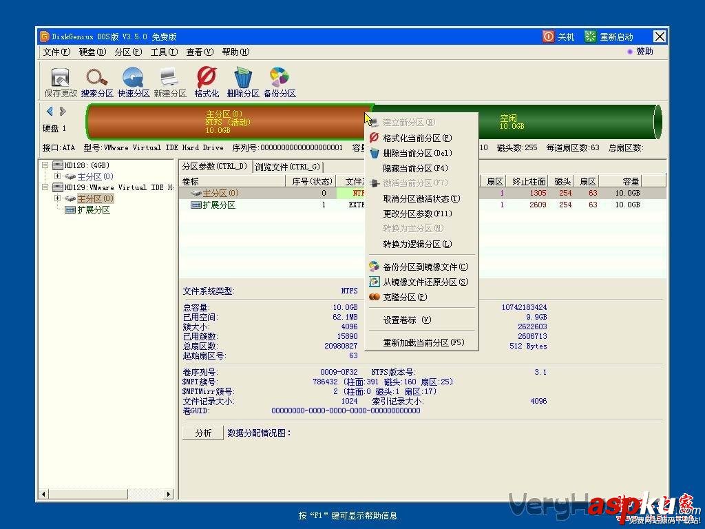Collapse the HD129 VMware disk tree node
The image size is (705, 529).
44,187
